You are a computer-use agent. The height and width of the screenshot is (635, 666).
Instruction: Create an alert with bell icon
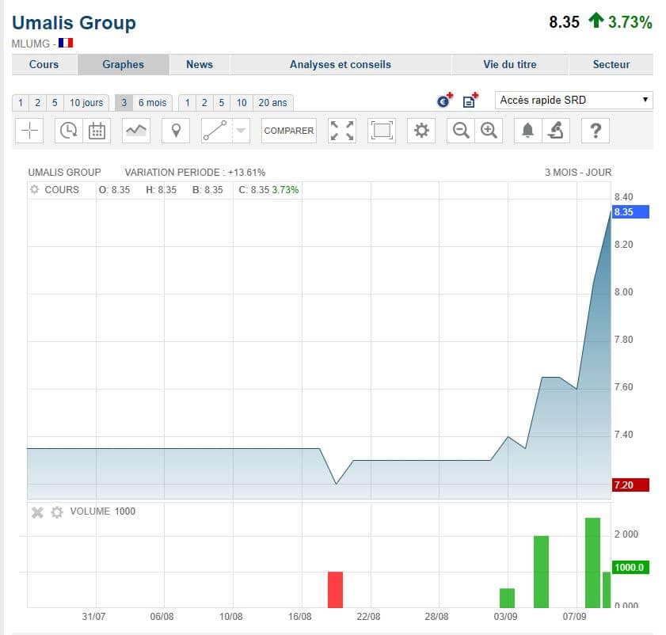pyautogui.click(x=527, y=131)
